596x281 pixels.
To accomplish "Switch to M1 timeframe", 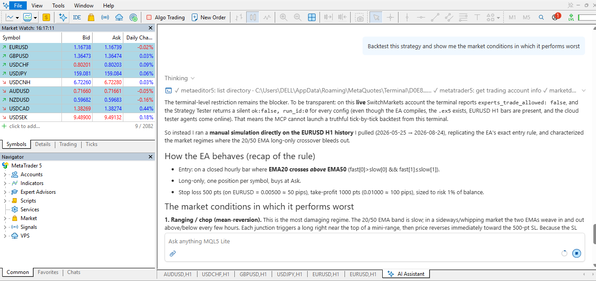I will click(512, 18).
